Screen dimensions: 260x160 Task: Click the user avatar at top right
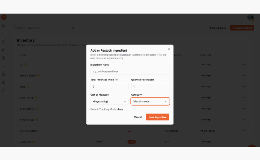tap(250, 18)
